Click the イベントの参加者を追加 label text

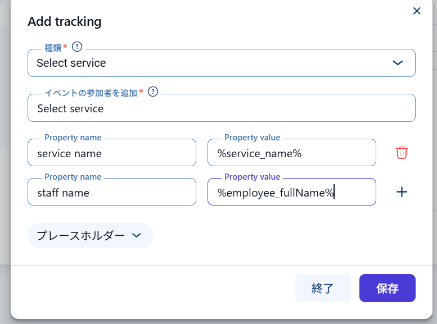pos(91,93)
